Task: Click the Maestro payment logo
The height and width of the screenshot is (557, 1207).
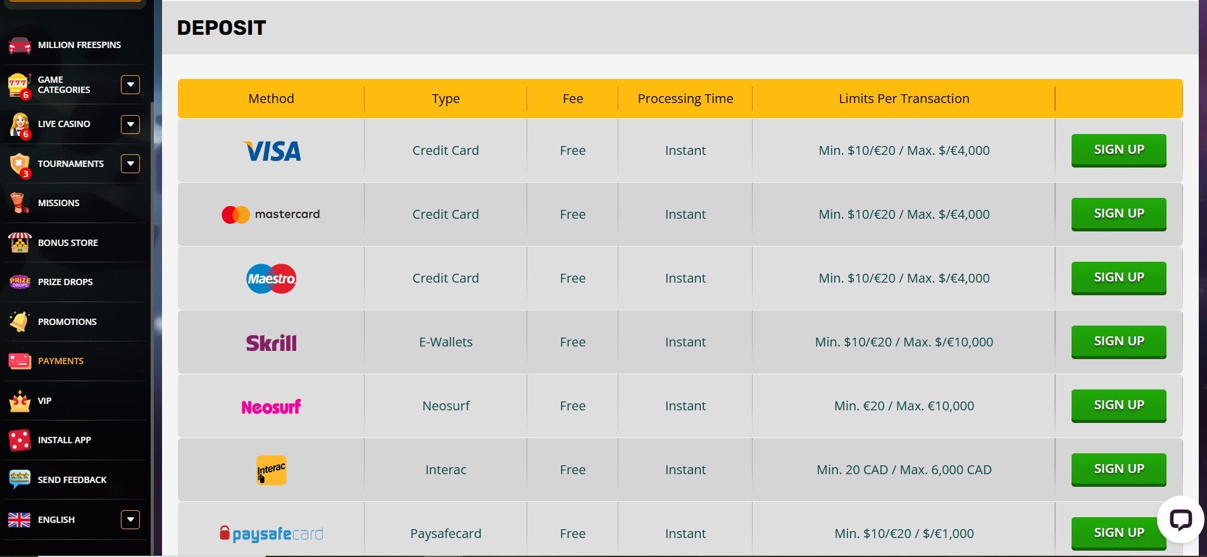Action: (271, 278)
